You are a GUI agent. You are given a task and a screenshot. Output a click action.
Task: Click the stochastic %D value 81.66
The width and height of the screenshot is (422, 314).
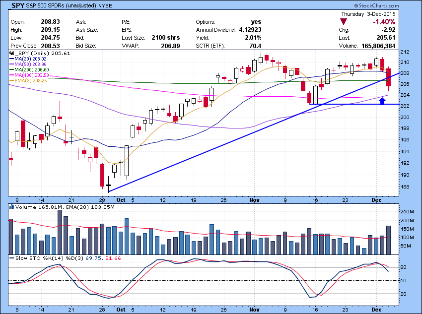coord(113,258)
